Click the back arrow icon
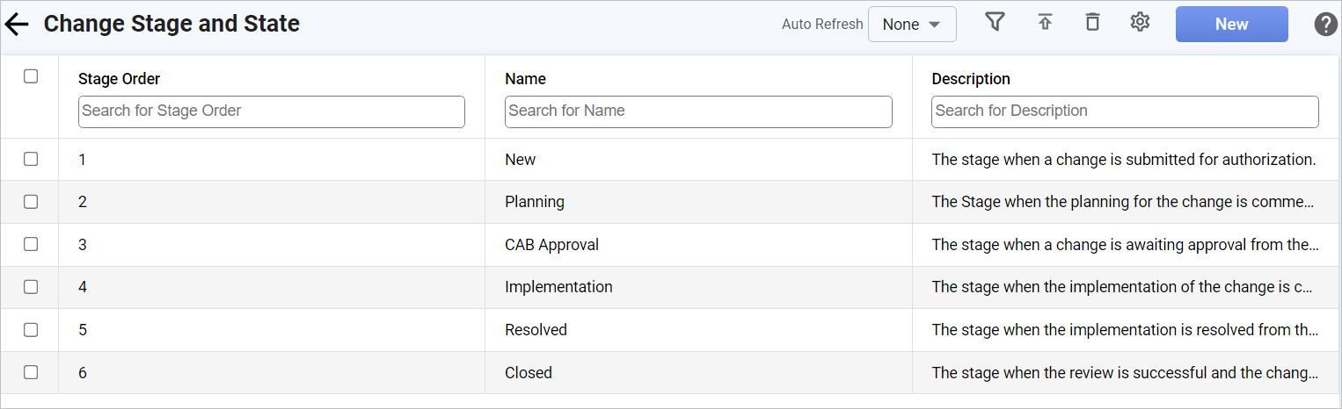The image size is (1342, 409). (x=18, y=25)
